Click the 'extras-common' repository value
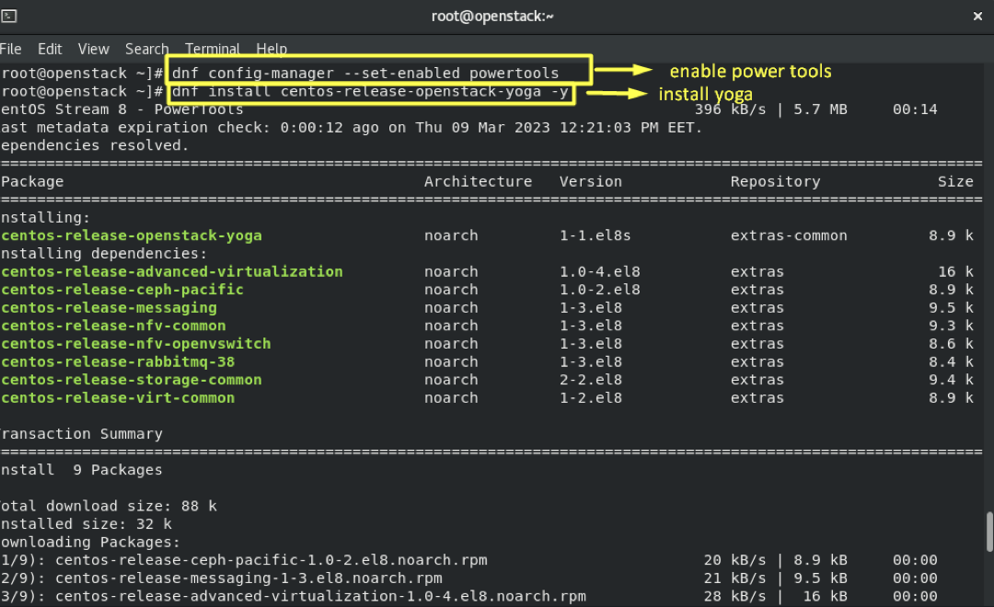Image resolution: width=994 pixels, height=607 pixels. pos(789,235)
